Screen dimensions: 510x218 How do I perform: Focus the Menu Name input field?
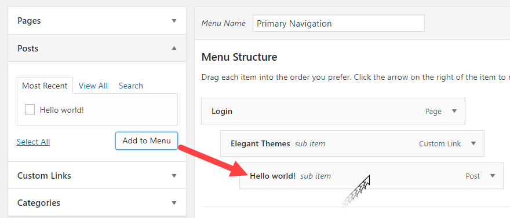coord(338,23)
